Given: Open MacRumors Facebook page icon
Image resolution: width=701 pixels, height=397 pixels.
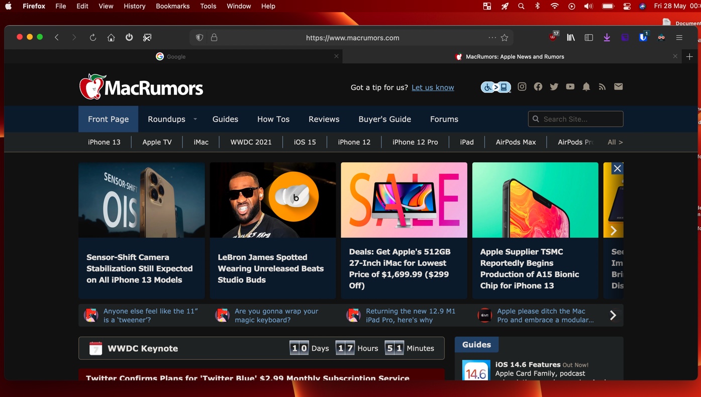Looking at the screenshot, I should (x=538, y=86).
